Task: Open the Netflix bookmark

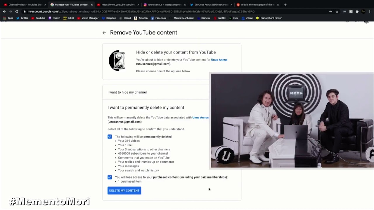Action: click(x=220, y=18)
